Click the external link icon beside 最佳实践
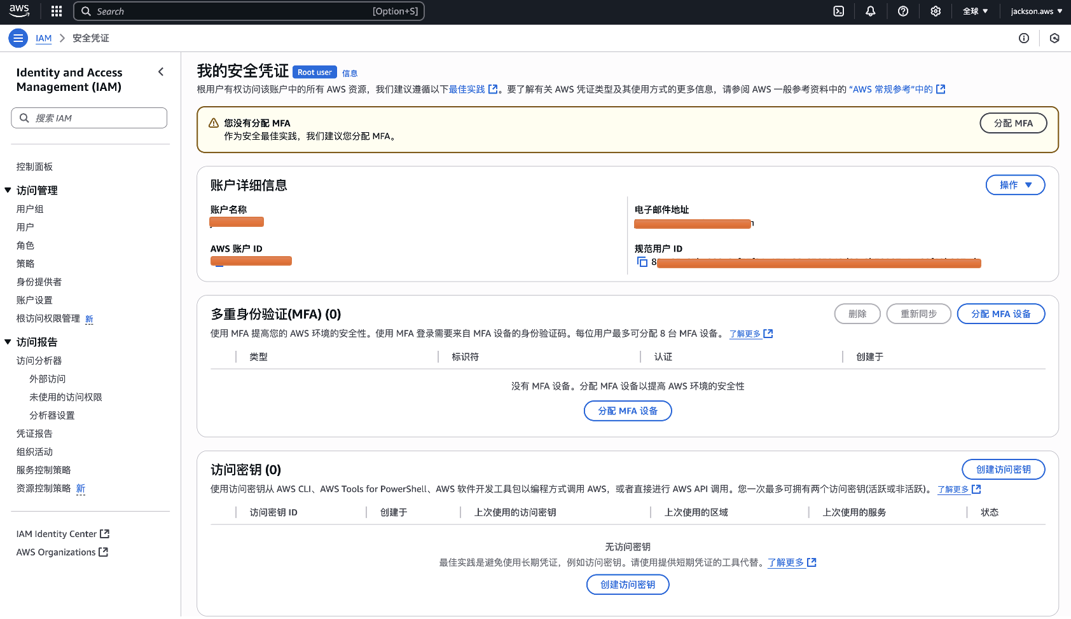 [493, 90]
